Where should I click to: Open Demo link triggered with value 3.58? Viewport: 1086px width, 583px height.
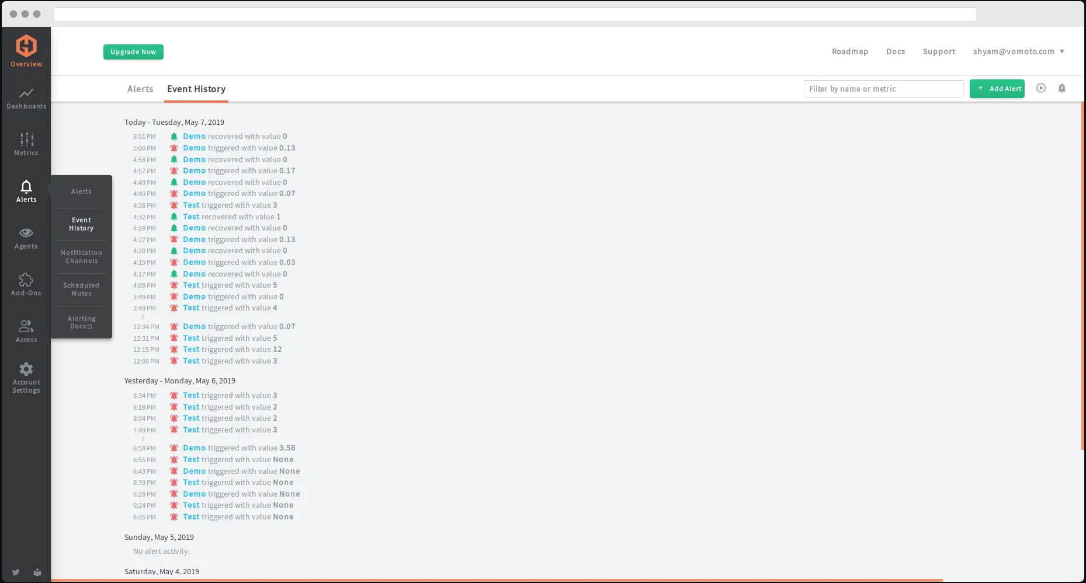click(195, 448)
